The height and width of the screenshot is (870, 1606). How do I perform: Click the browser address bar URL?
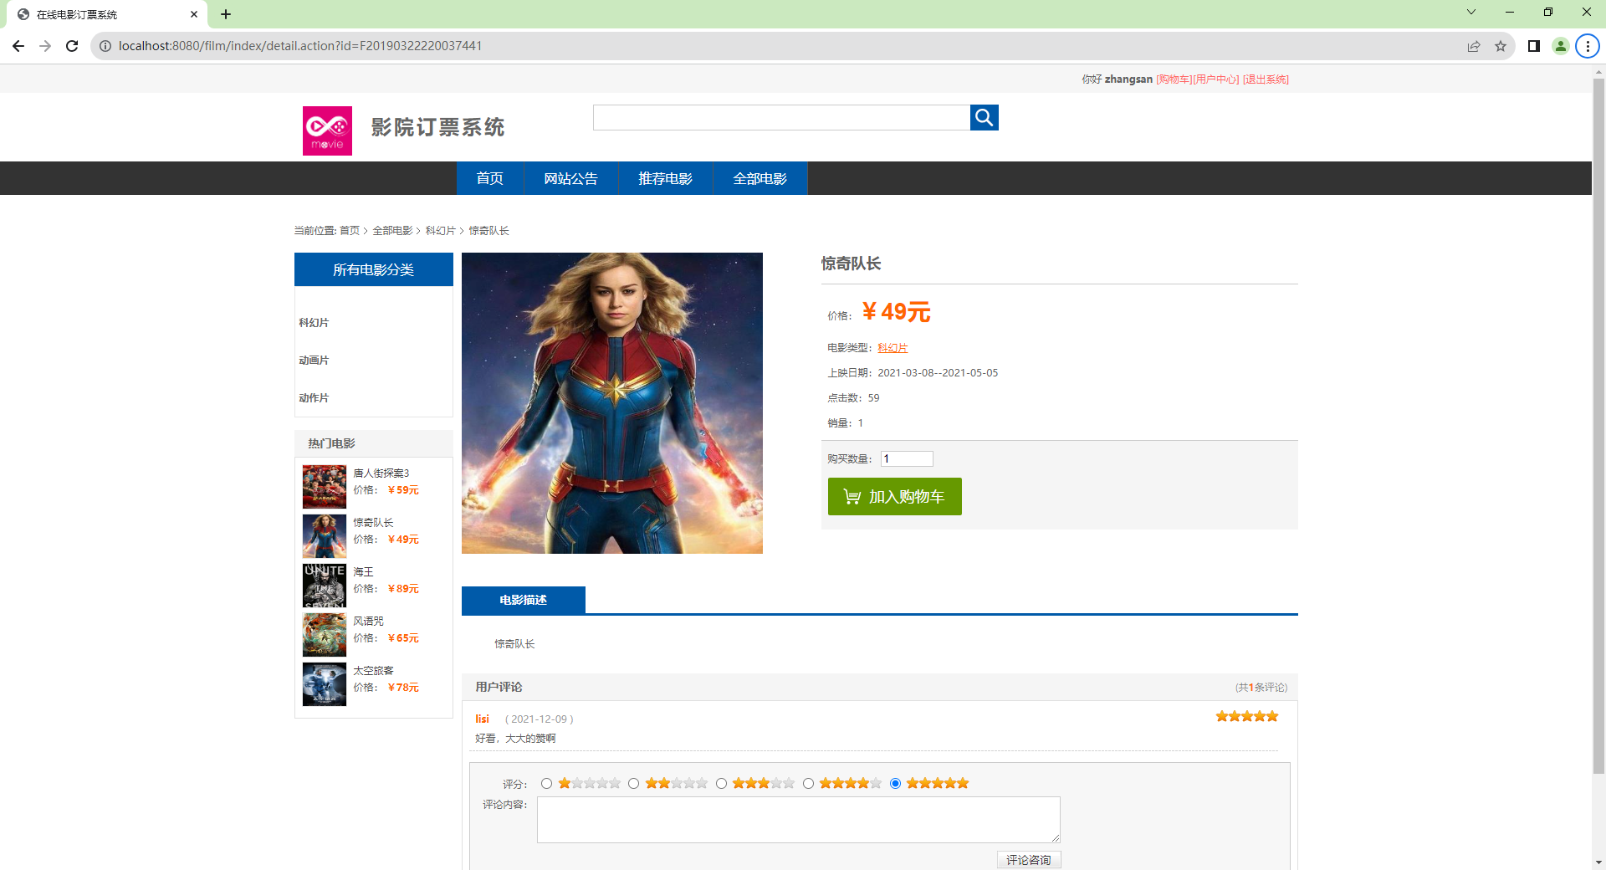[x=300, y=46]
